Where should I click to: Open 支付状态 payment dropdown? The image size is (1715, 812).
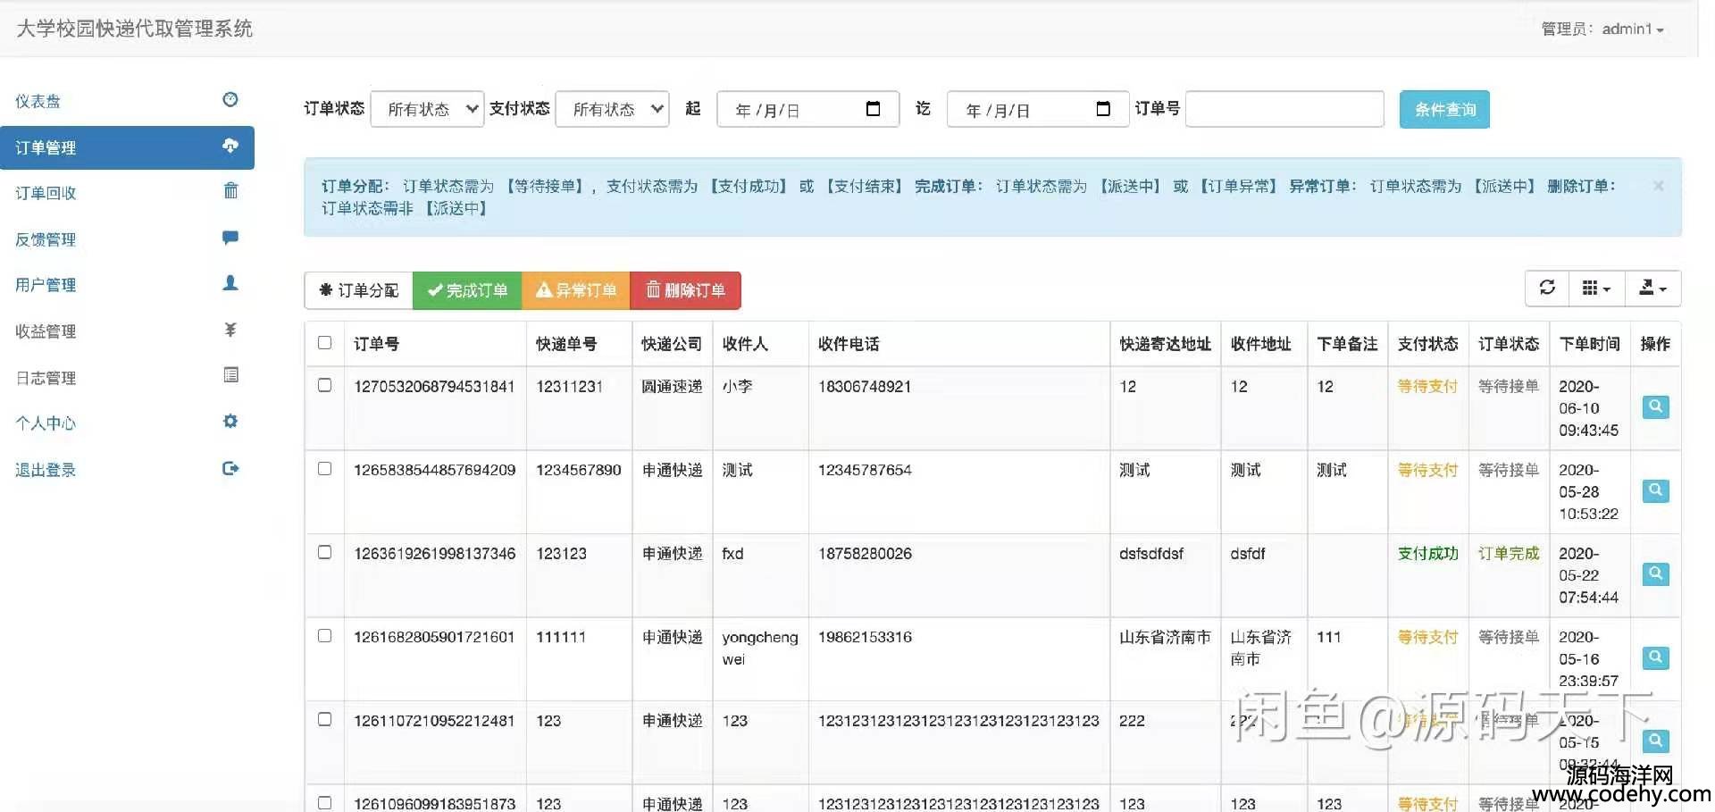tap(612, 109)
